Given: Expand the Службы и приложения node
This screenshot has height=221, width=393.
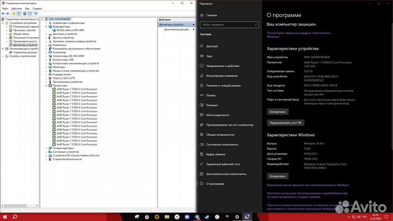Looking at the screenshot, I should tap(3, 56).
